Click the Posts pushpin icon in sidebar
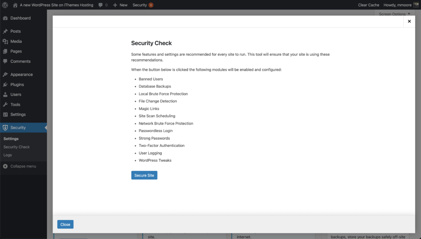Screen dimensions: 421x239 point(5,31)
